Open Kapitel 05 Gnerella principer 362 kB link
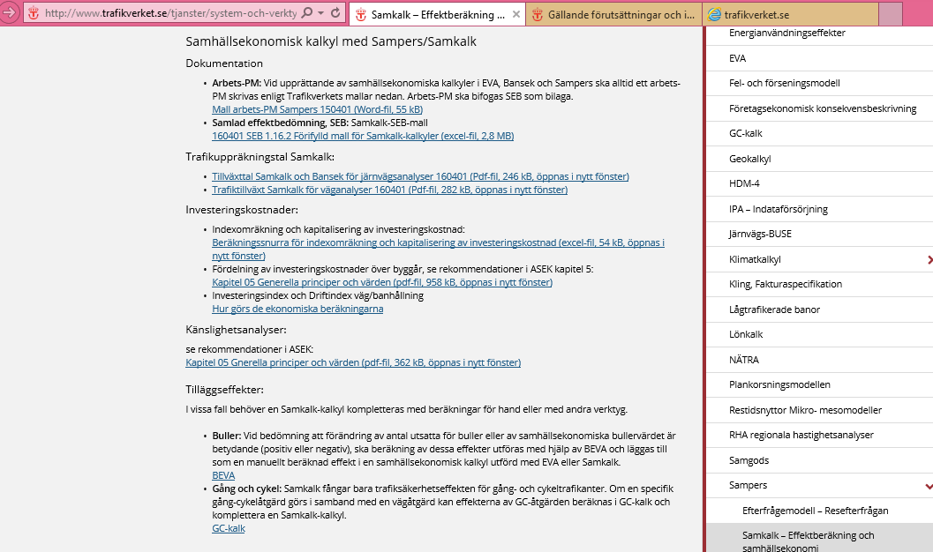The width and height of the screenshot is (933, 552). 353,362
